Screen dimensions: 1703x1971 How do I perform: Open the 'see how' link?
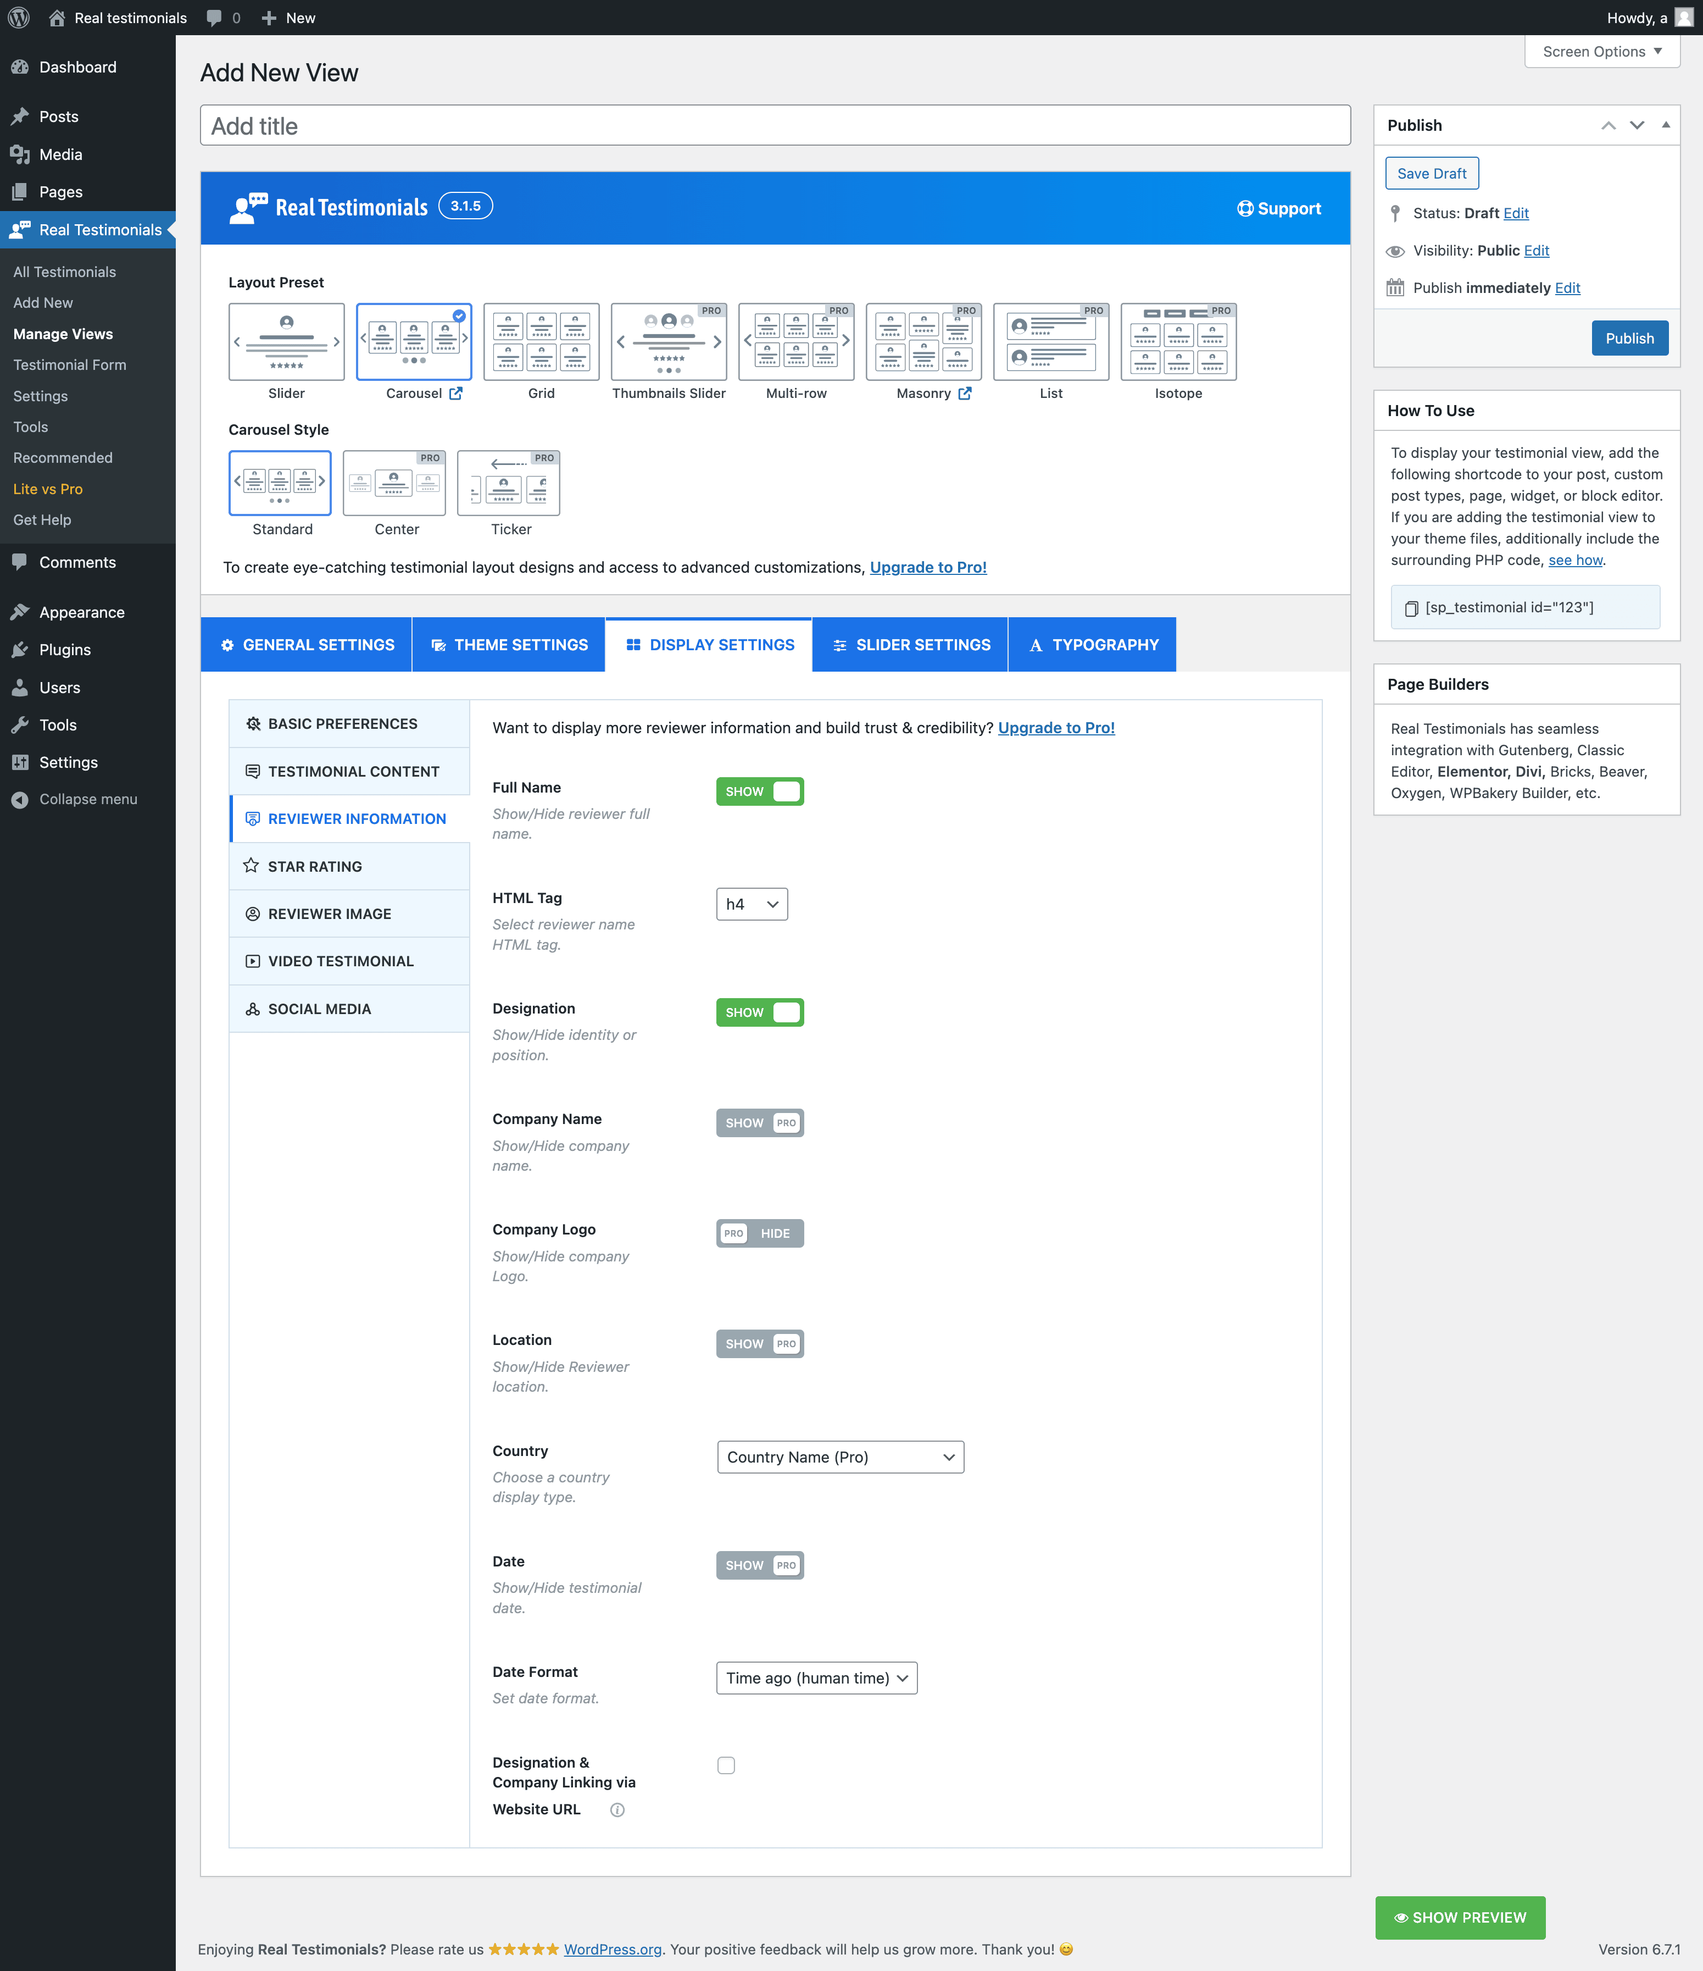click(x=1576, y=560)
